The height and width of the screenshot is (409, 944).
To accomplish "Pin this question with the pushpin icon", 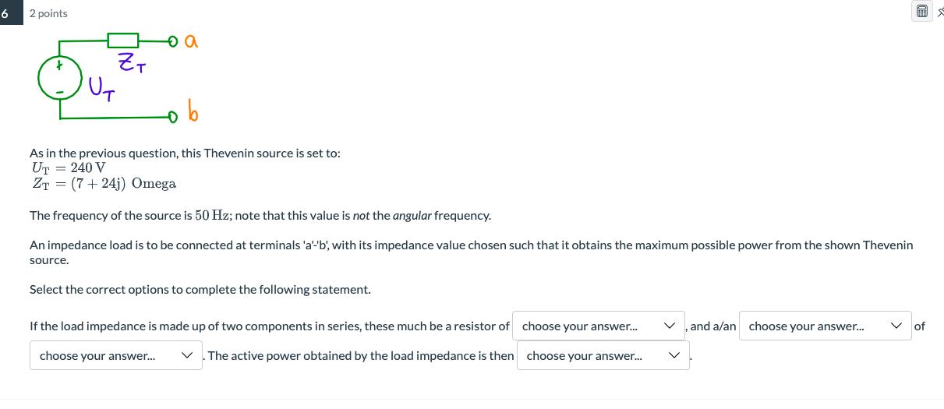I will (x=939, y=12).
